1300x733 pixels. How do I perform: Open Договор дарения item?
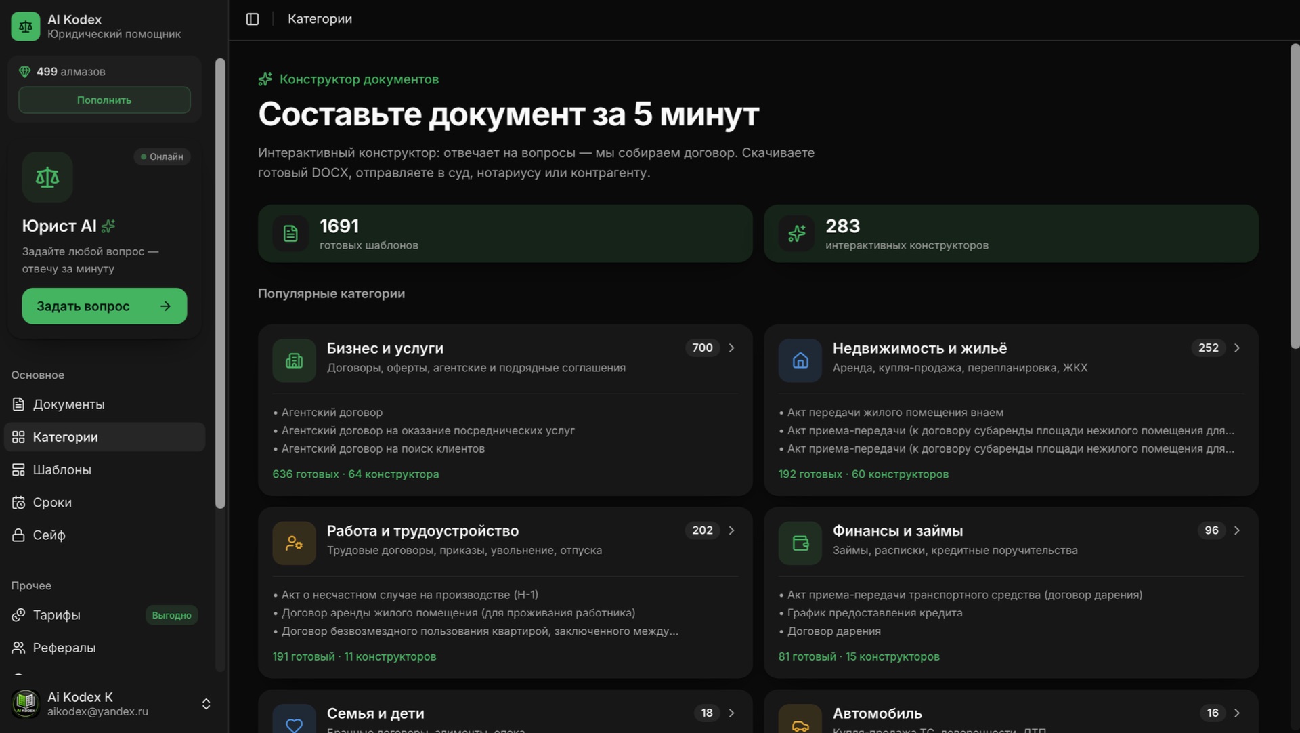[834, 631]
